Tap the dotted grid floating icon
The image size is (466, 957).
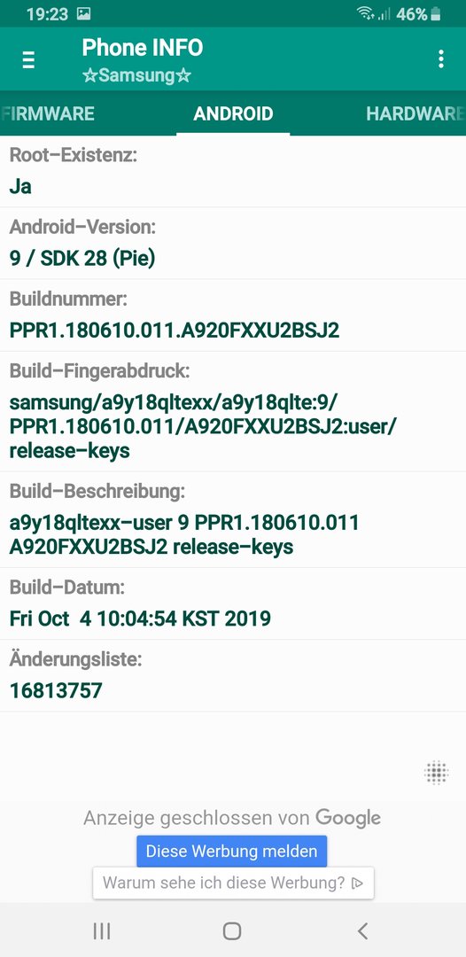click(x=437, y=772)
